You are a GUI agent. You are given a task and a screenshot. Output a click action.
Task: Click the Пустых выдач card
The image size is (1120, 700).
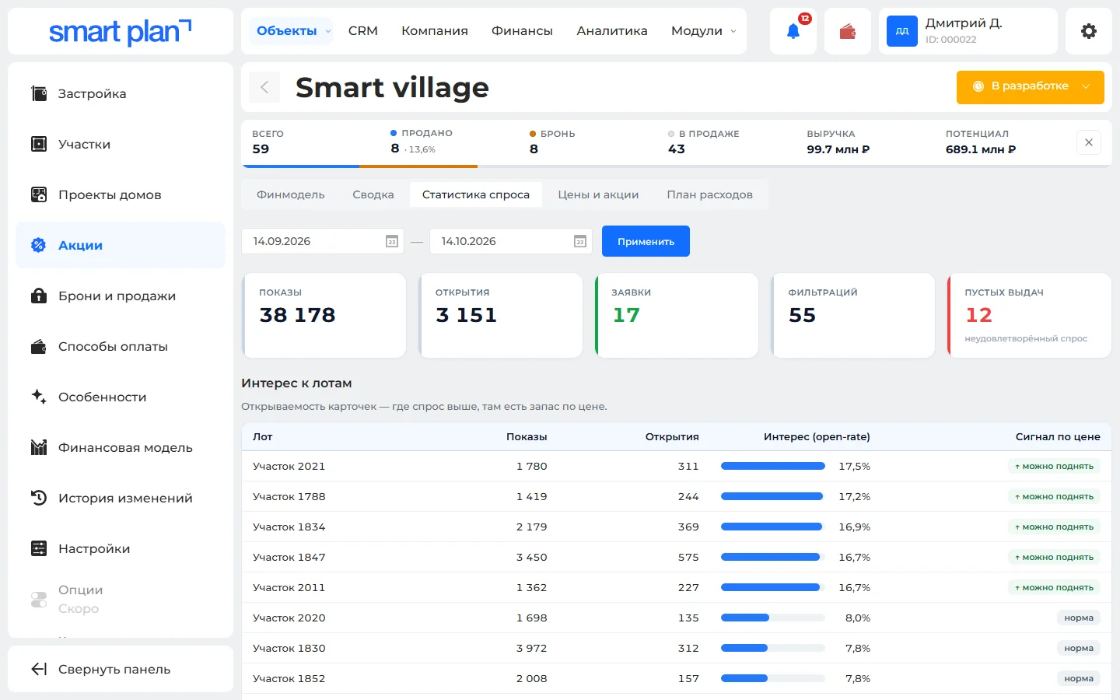click(x=1029, y=315)
